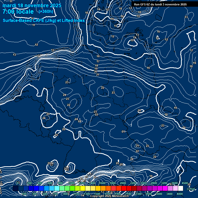Click pure red swatch between 2000 and 2100

124,188
